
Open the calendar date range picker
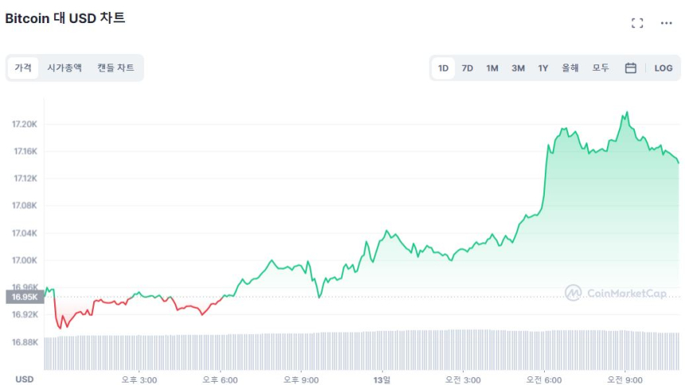pyautogui.click(x=630, y=68)
